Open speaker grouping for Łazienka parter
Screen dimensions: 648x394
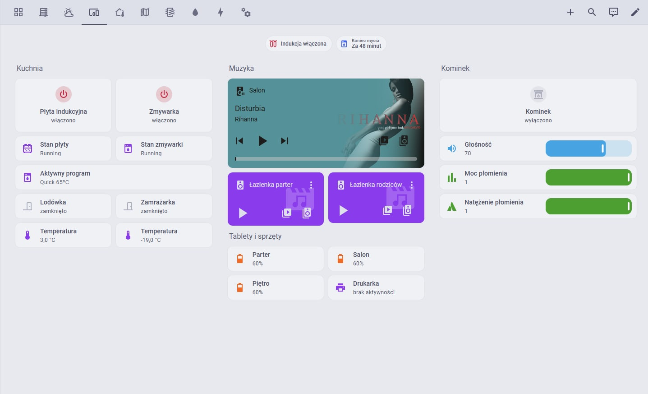(307, 213)
